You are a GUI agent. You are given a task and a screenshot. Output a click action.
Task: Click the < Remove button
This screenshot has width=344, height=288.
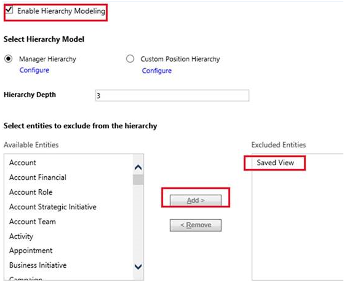click(x=196, y=225)
